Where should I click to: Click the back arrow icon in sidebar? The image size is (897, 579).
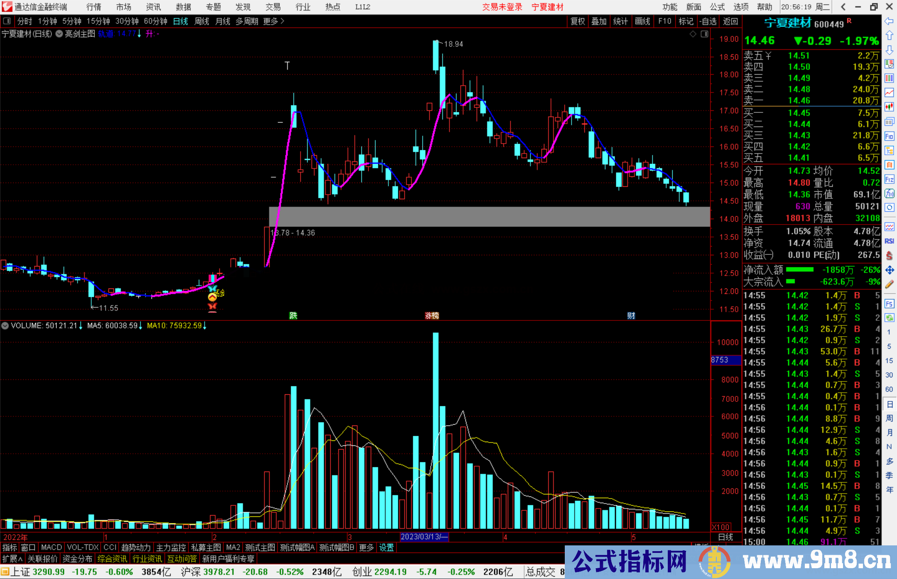[889, 21]
